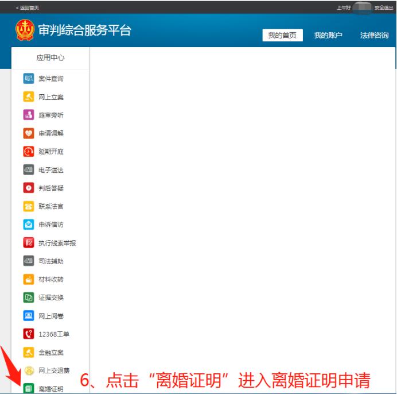Go to 法律咨询 tab
Image resolution: width=397 pixels, height=394 pixels.
pos(374,35)
